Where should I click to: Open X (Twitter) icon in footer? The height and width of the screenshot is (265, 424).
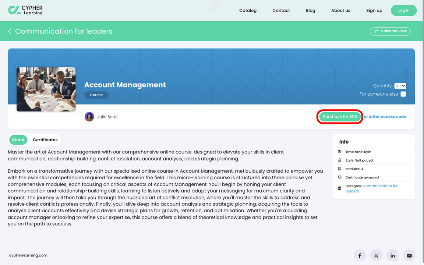pyautogui.click(x=376, y=255)
